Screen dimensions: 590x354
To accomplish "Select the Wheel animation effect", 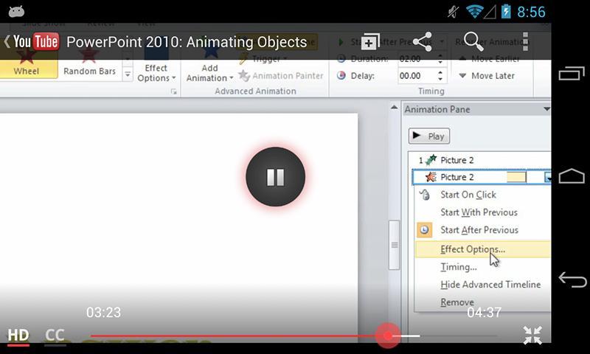I will 27,64.
